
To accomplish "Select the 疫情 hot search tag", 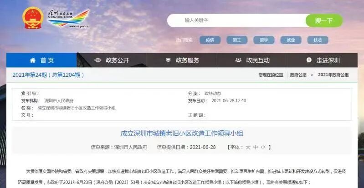I will coord(210,40).
